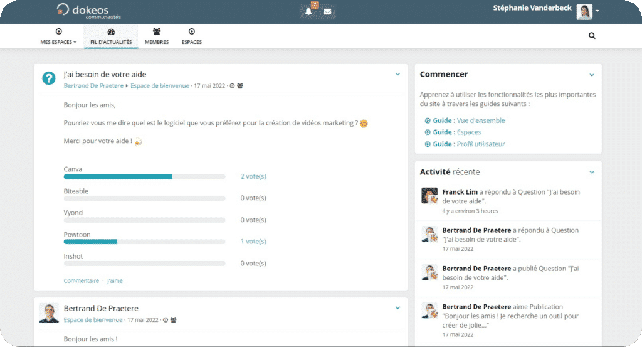Open Guide : Profil utilisateur
Screen dimensions: 642x347
click(469, 144)
